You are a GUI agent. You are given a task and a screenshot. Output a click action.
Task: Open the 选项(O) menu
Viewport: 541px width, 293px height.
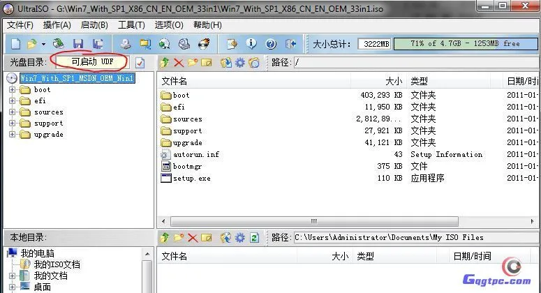pyautogui.click(x=169, y=25)
